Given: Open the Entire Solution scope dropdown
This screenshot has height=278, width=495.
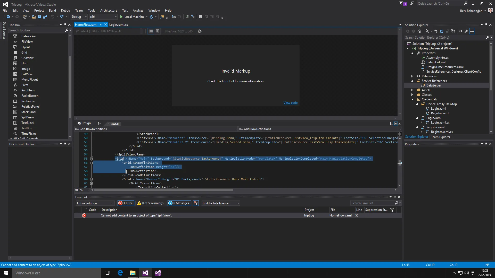Looking at the screenshot, I should pos(95,203).
